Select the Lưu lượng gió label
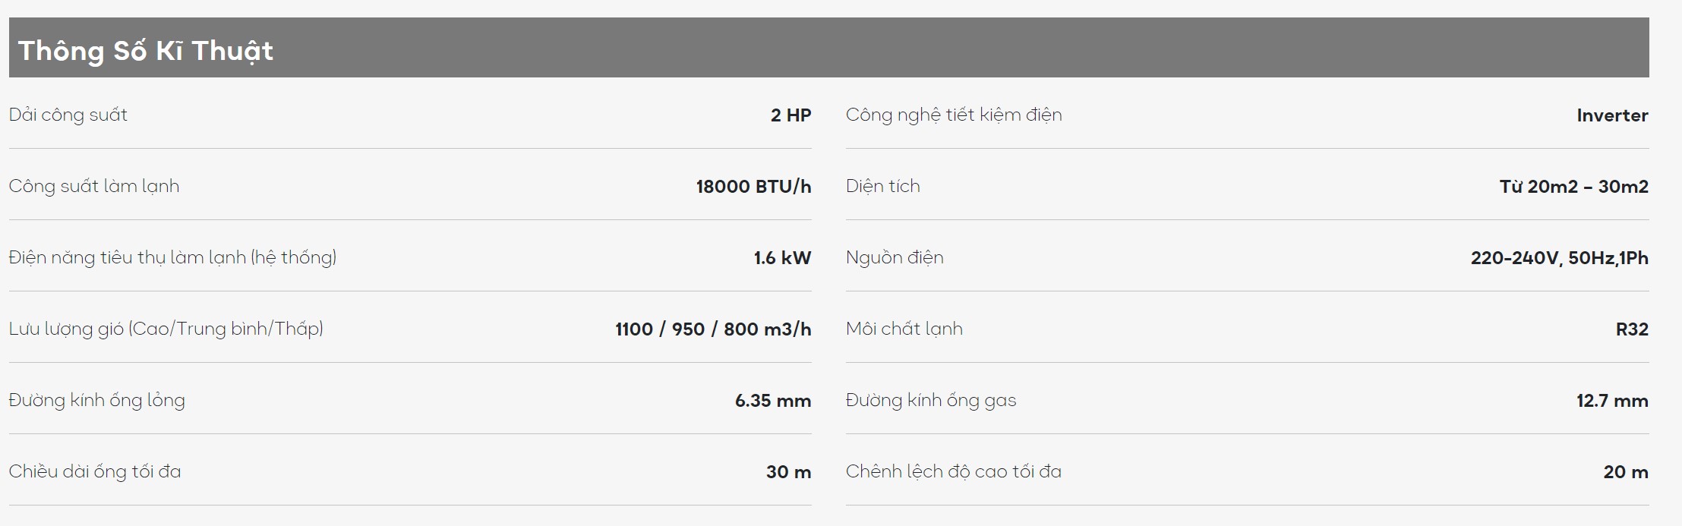The height and width of the screenshot is (526, 1682). (166, 329)
